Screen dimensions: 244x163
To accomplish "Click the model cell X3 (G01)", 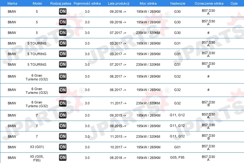I will pos(37,147).
